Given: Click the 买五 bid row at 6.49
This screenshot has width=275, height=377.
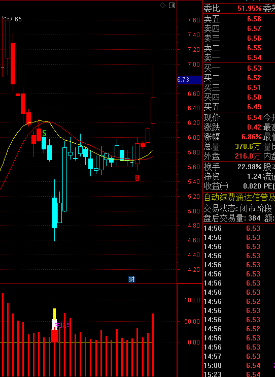Looking at the screenshot, I should 239,107.
